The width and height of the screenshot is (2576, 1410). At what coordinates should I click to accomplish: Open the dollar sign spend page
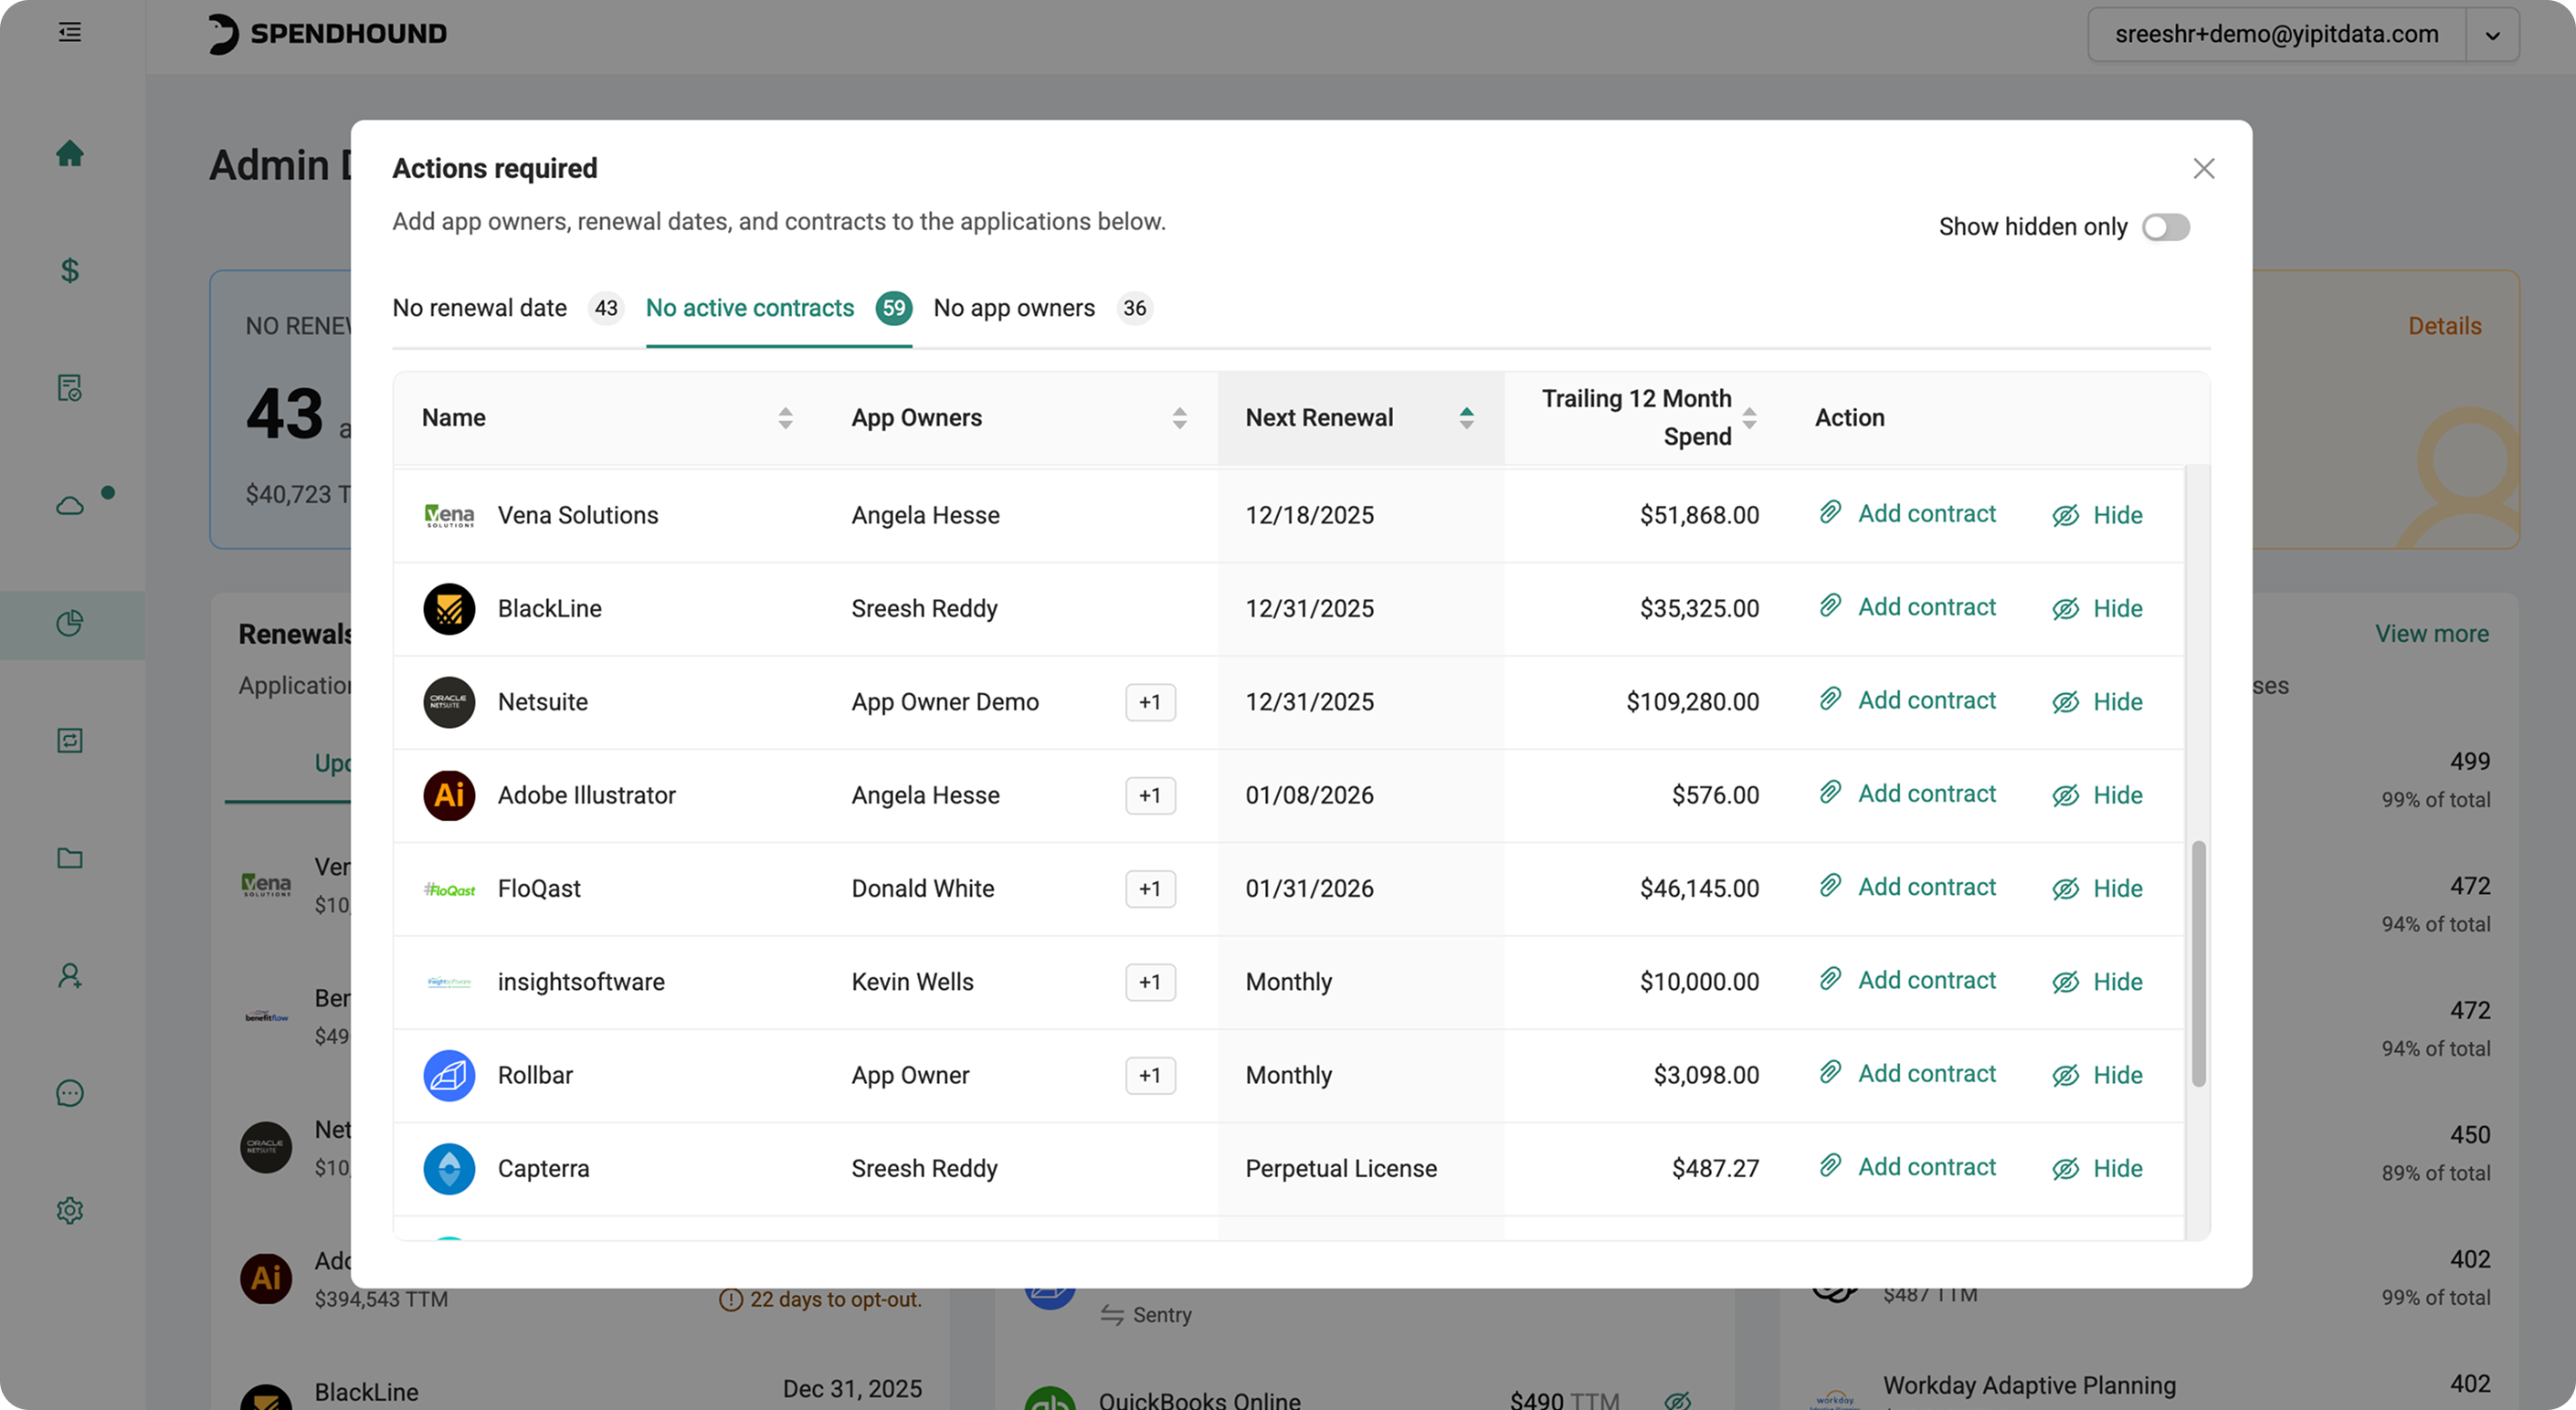(69, 270)
